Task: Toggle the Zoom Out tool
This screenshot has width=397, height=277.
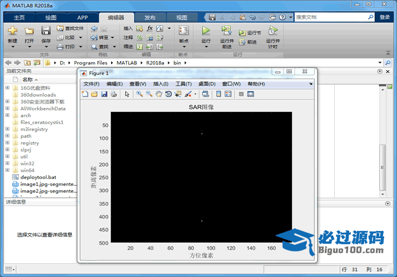Action: (x=149, y=94)
